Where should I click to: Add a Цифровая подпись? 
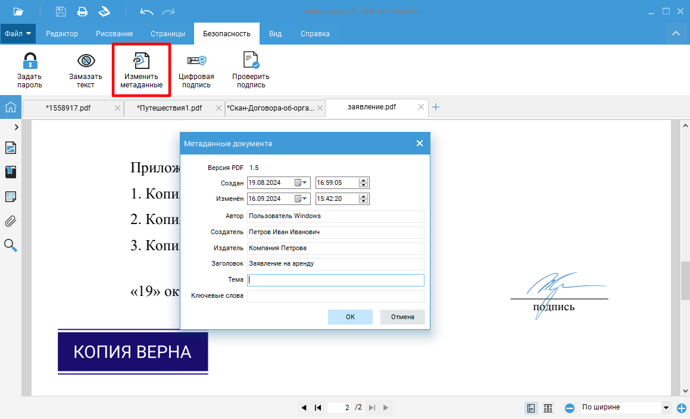point(196,70)
